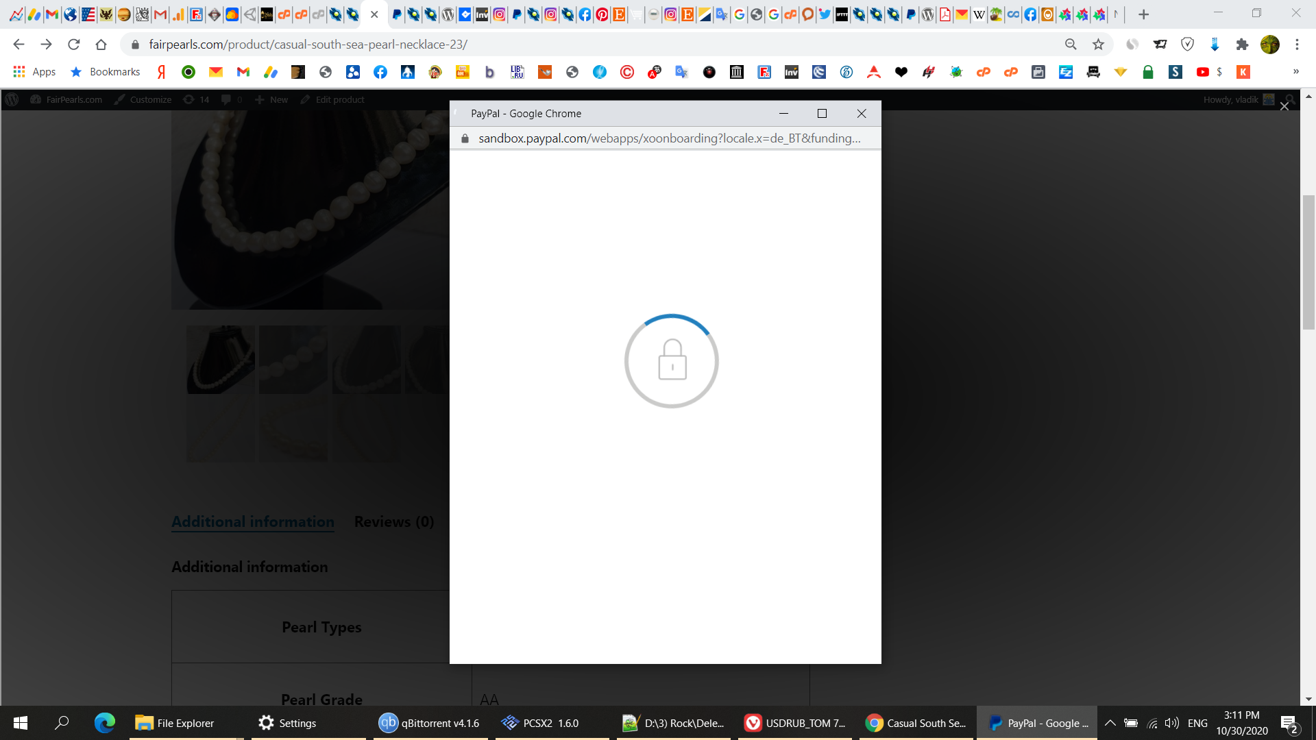Open the ENG language switcher in the tray
This screenshot has width=1316, height=740.
[1197, 723]
